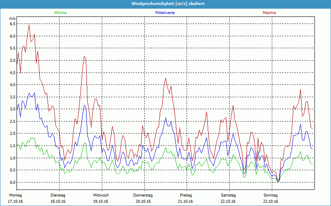Click the 3,0 y-axis value
The image size is (331, 206).
point(13,109)
